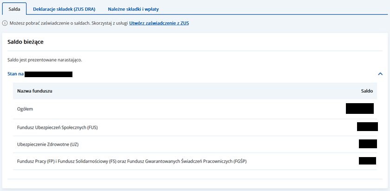
Task: Click the balance value for Ubezpieczenie Zdrowotne
Action: click(367, 144)
